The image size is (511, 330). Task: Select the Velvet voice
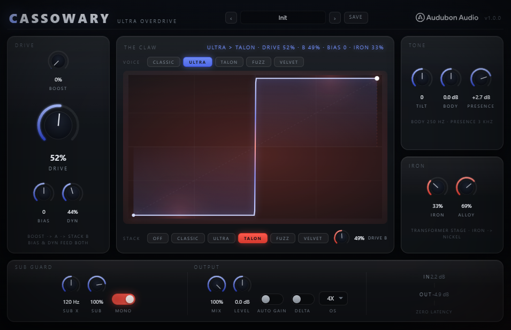point(289,62)
